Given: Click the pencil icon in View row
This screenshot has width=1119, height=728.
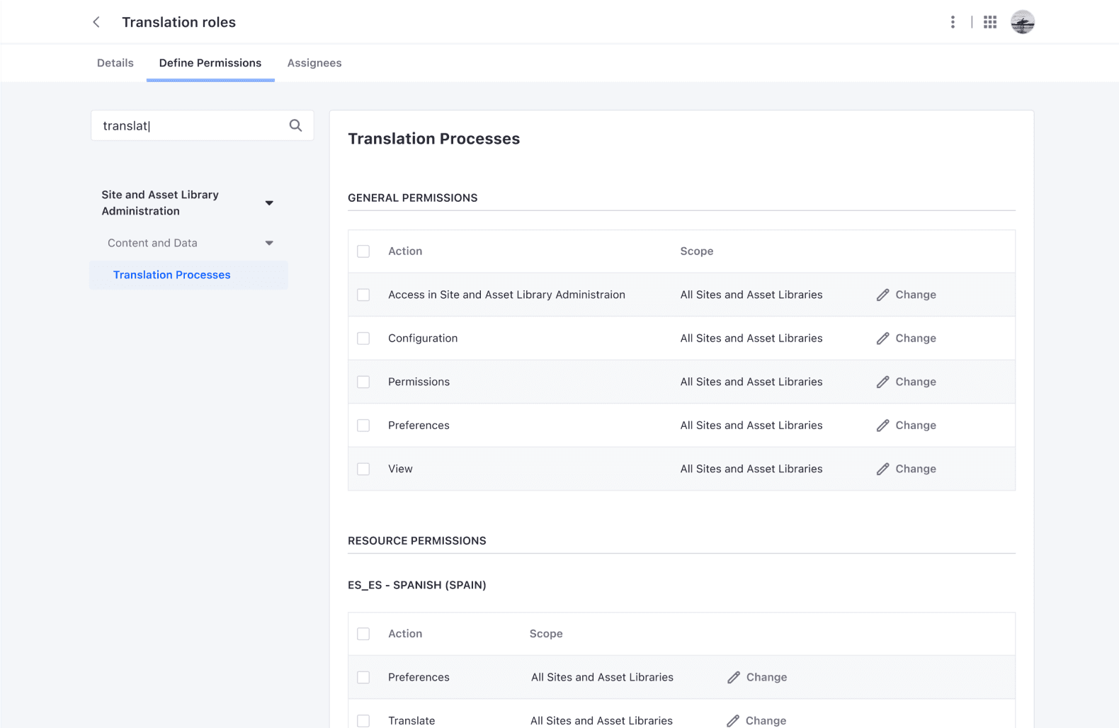Looking at the screenshot, I should coord(882,469).
